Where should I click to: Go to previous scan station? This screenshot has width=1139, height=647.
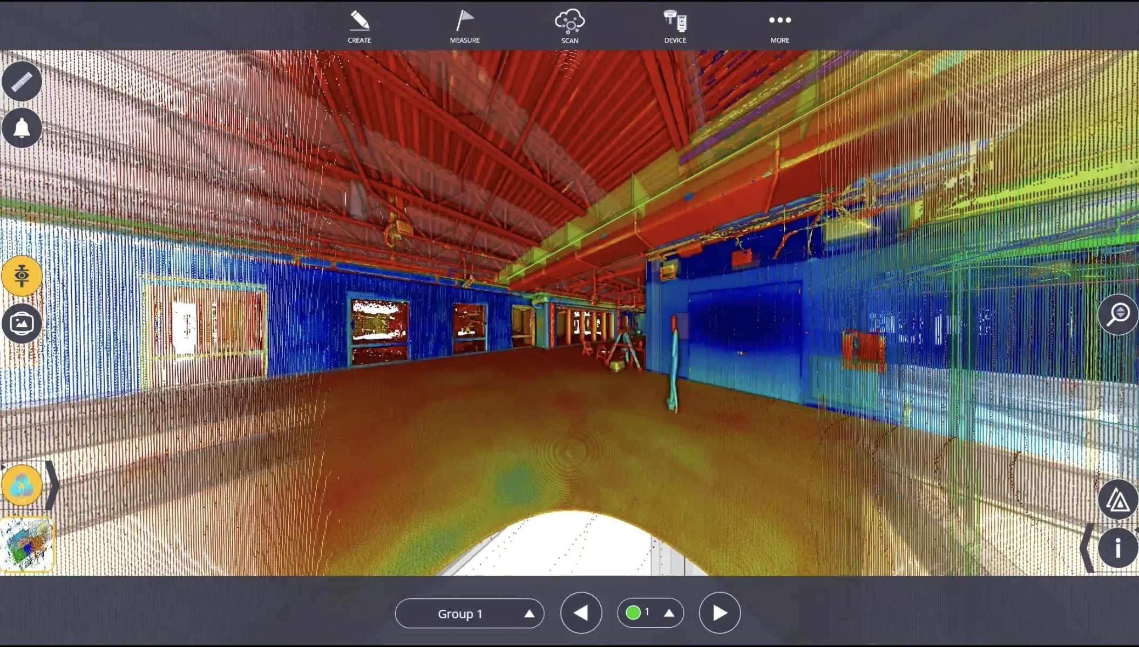pyautogui.click(x=581, y=613)
